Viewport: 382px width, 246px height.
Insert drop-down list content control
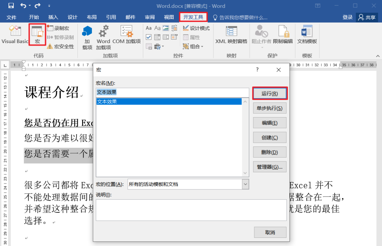(166, 37)
